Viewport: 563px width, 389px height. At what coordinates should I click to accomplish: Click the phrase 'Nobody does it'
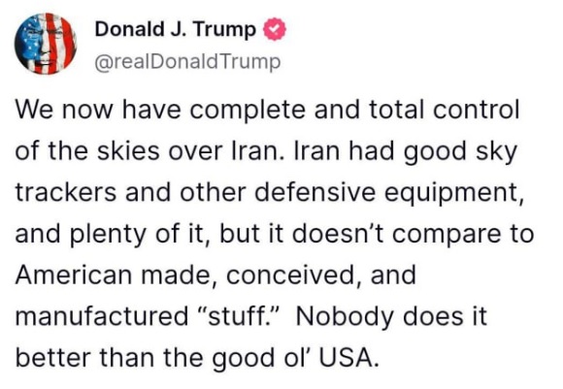391,317
